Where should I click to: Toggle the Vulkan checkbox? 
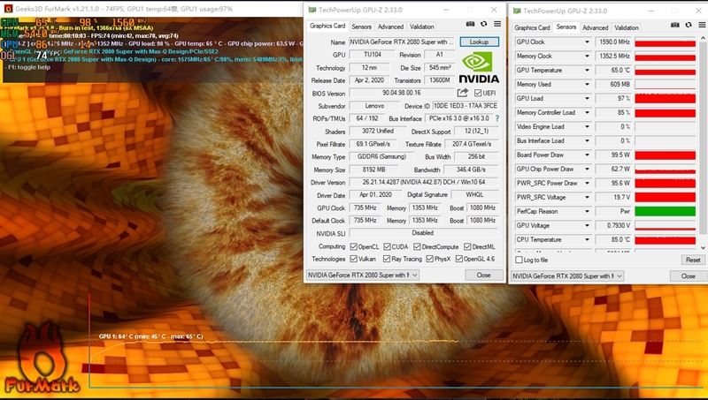(x=353, y=259)
